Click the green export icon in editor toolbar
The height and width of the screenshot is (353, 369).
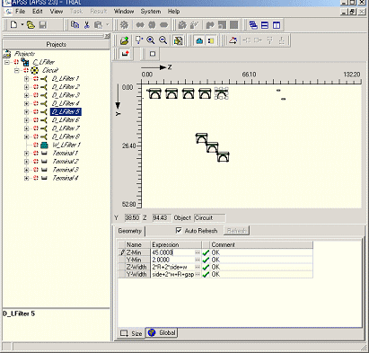tap(124, 40)
